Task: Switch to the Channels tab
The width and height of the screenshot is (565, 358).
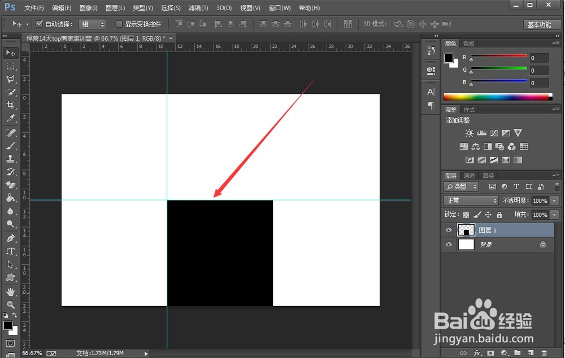Action: click(469, 176)
